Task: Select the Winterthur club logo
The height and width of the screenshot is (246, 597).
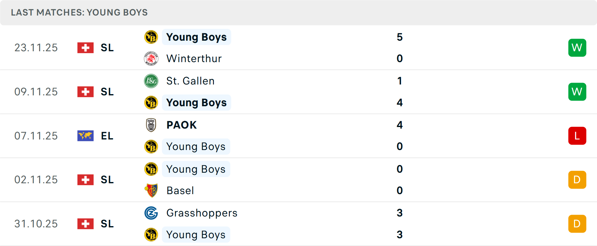Action: click(151, 58)
